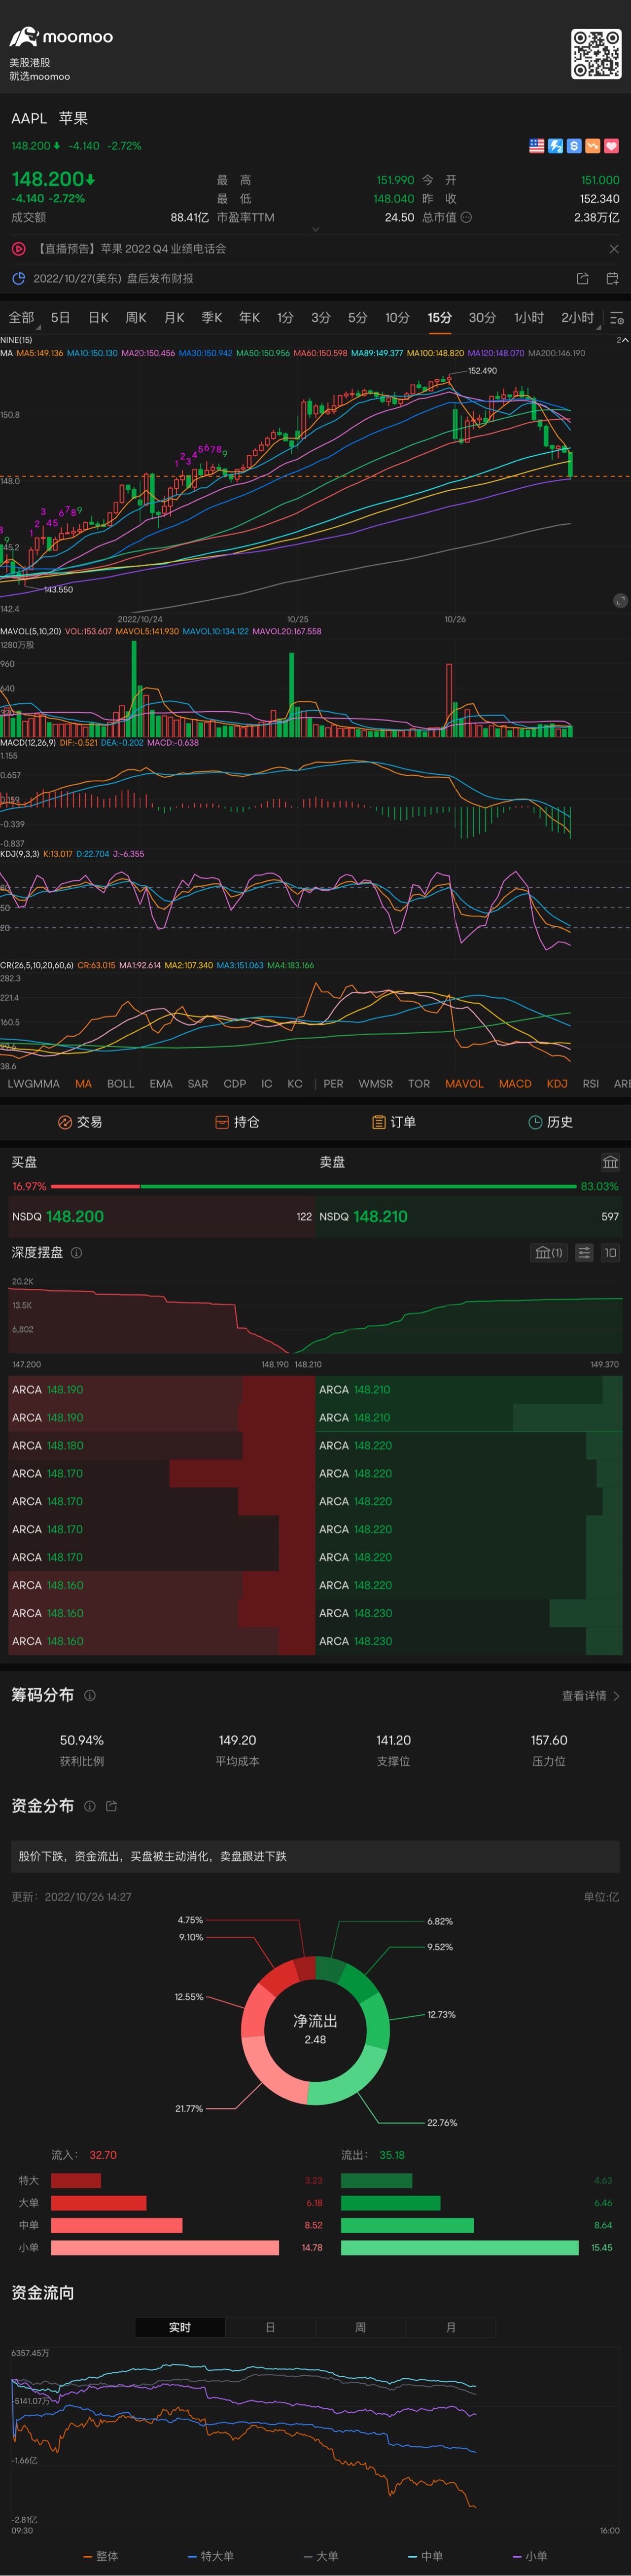Image resolution: width=631 pixels, height=2576 pixels.
Task: Open the market cap info icon
Action: (466, 217)
